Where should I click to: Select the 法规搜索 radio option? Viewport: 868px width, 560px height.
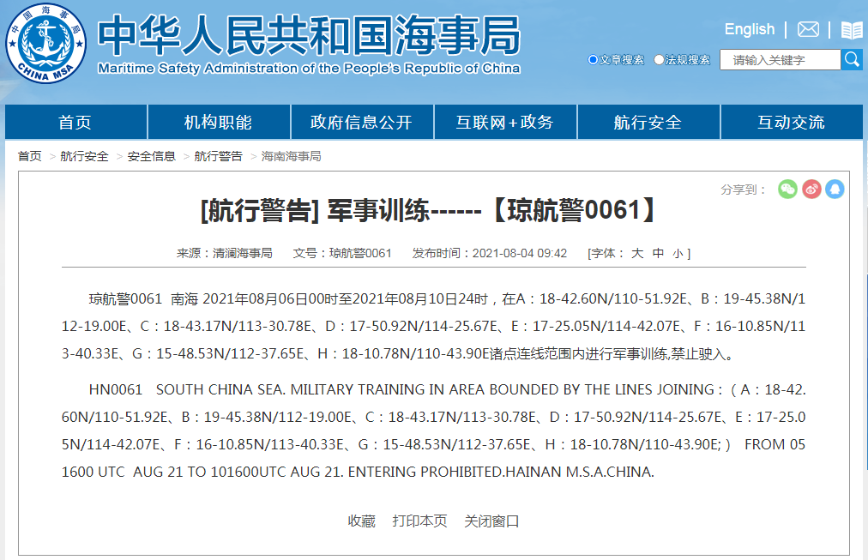point(659,60)
